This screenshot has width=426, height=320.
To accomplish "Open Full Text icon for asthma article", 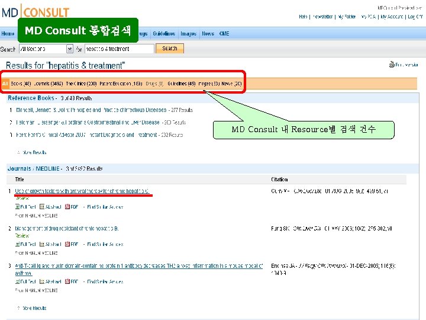I will (18, 281).
